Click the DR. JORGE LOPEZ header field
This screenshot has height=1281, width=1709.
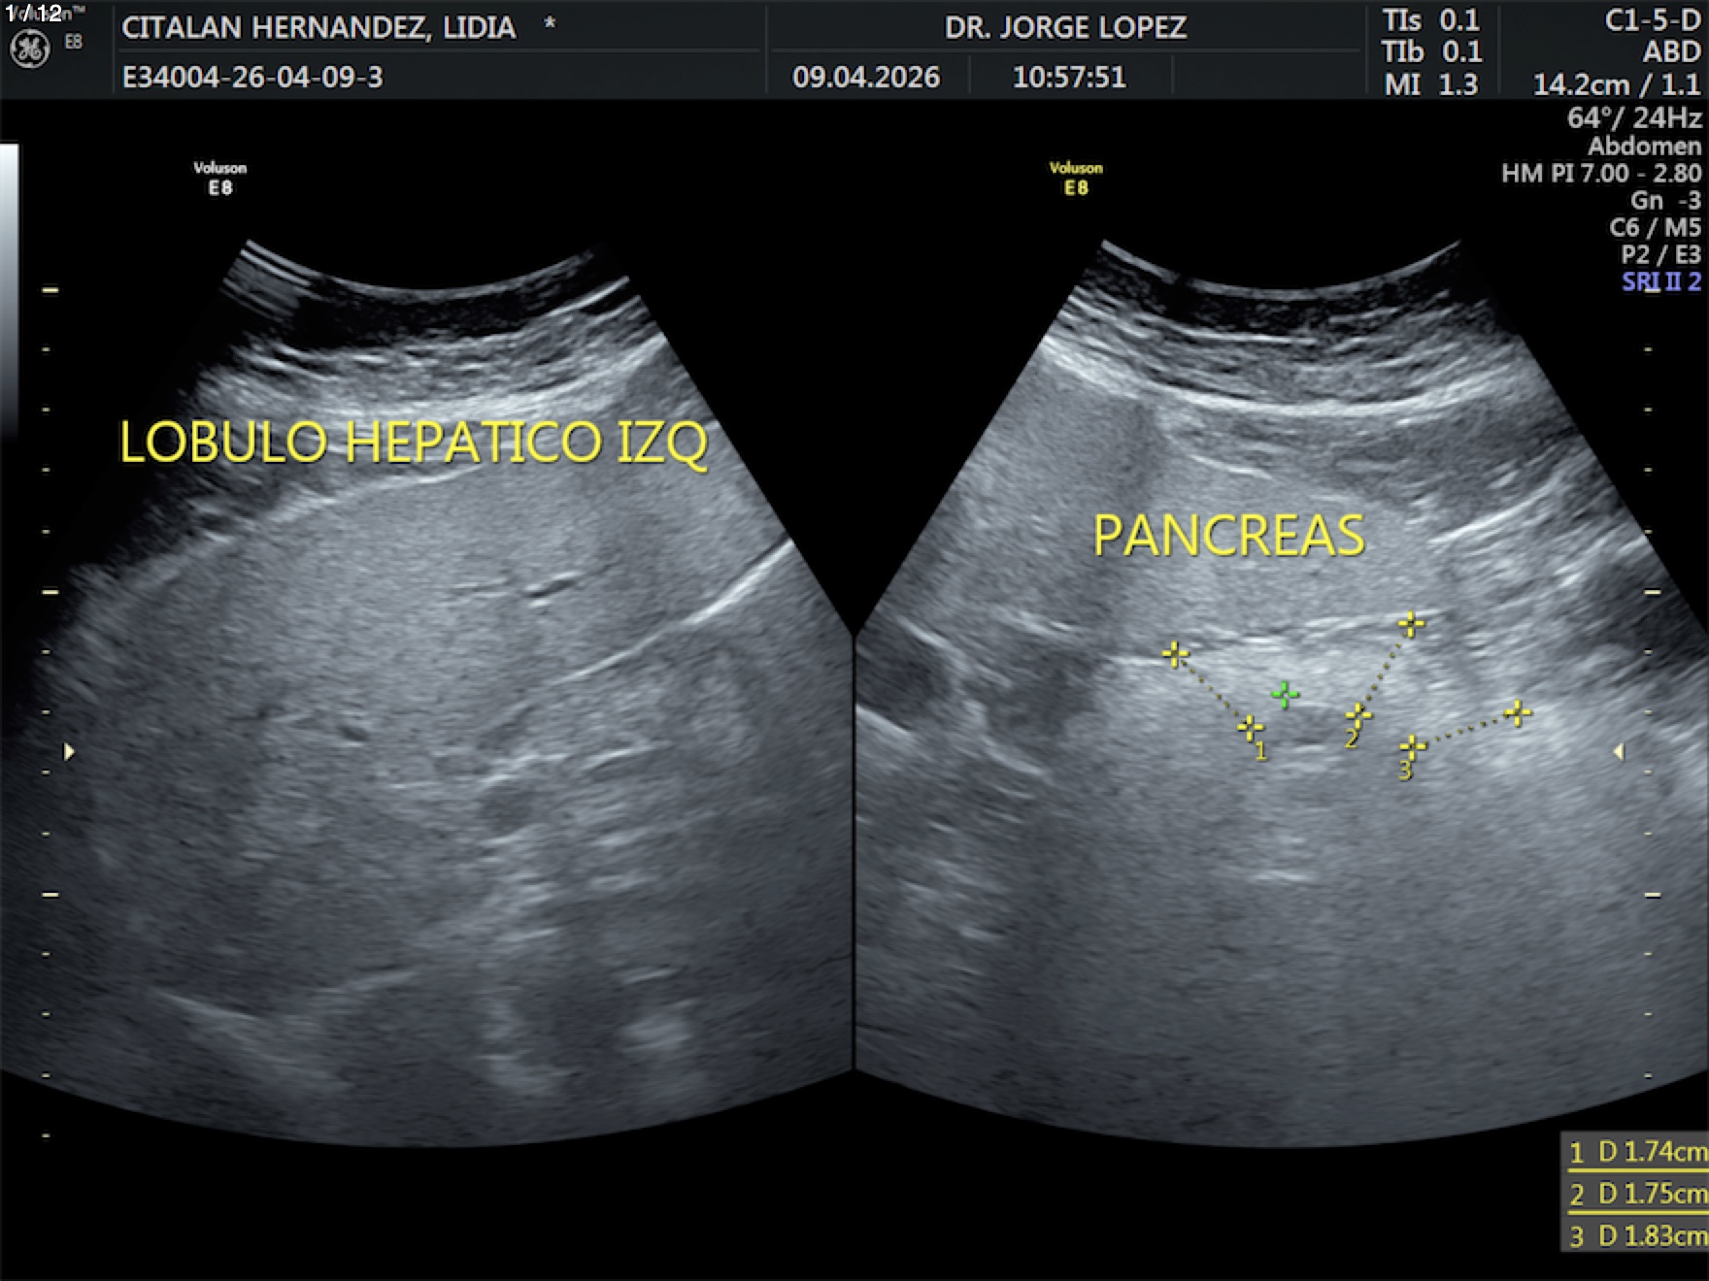1065,27
